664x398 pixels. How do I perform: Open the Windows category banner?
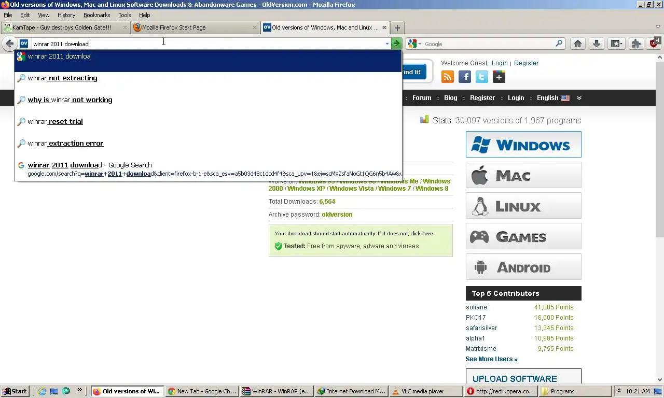point(523,145)
